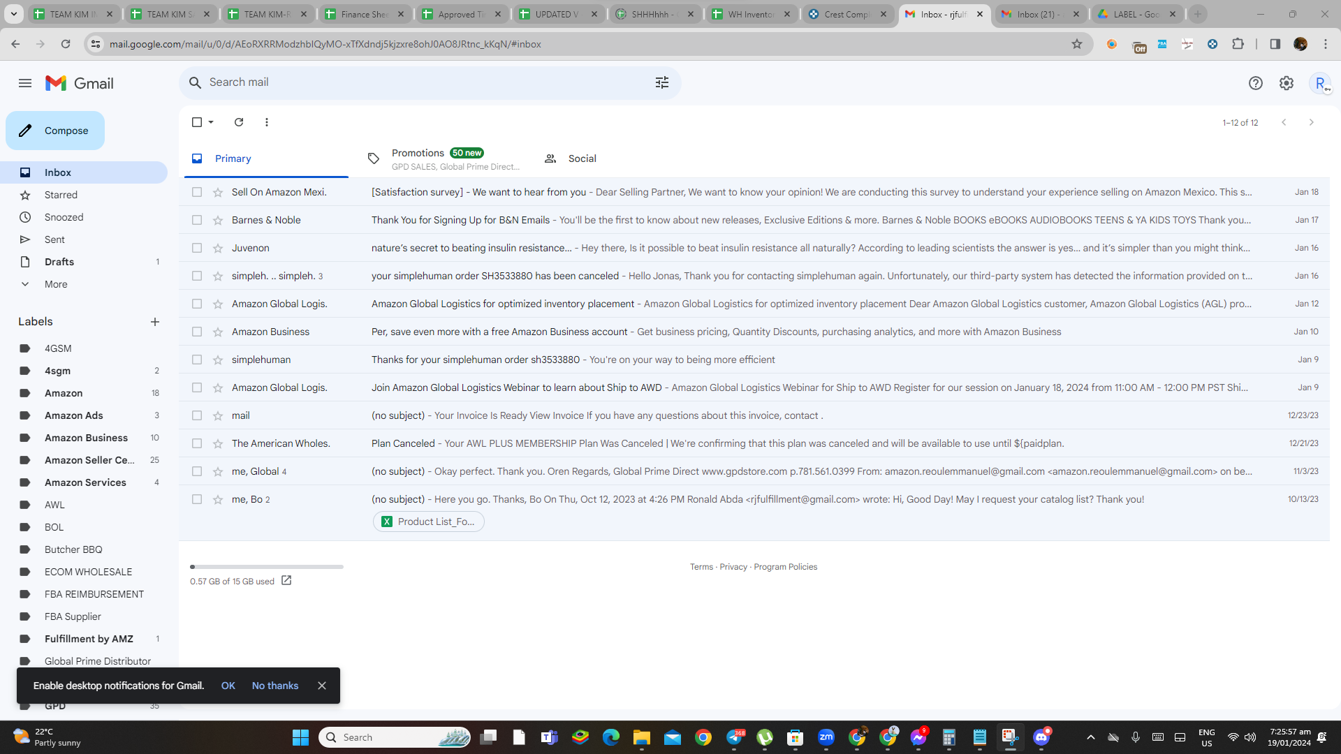Tick the select-all emails checkbox

(197, 122)
